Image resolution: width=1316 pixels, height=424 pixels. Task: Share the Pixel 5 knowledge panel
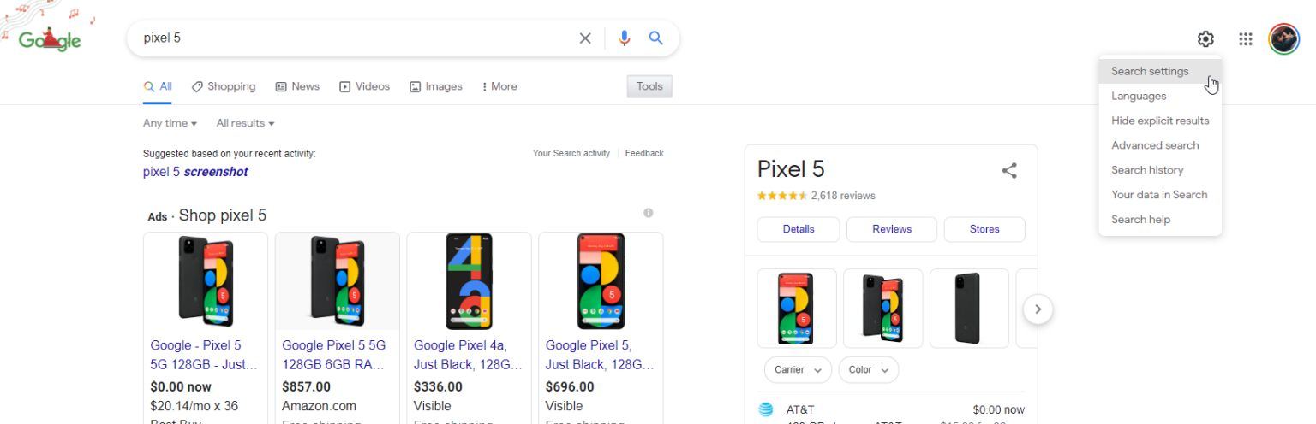tap(1009, 171)
